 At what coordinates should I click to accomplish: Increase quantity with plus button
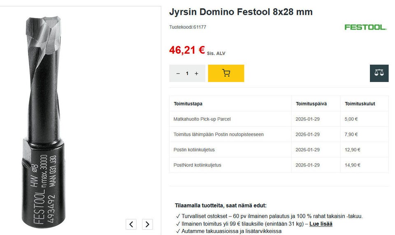point(196,73)
